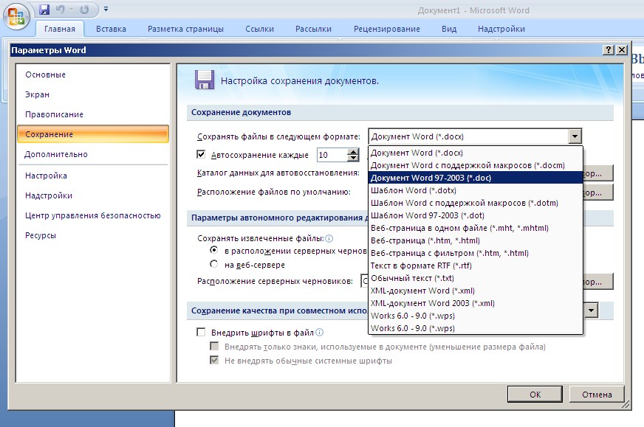Viewport: 644px width, 427px height.
Task: Enable 'Внедрить шрифты в файл' checkbox
Action: click(201, 333)
